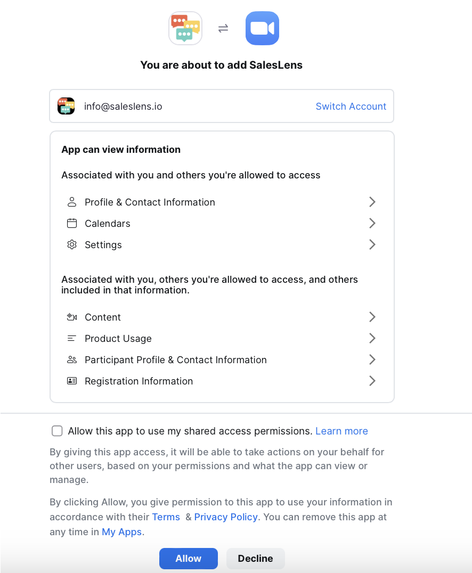Click the Zoom camera logo
472x573 pixels.
pos(262,28)
